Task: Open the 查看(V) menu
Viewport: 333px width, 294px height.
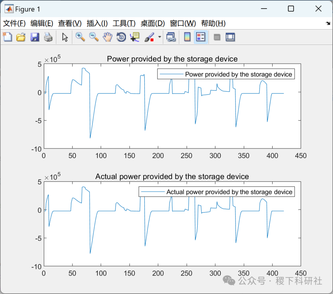Action: tap(70, 23)
